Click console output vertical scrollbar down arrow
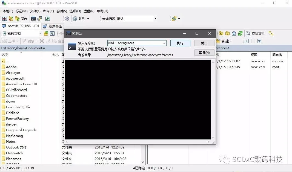This screenshot has height=172, width=292. pyautogui.click(x=213, y=137)
